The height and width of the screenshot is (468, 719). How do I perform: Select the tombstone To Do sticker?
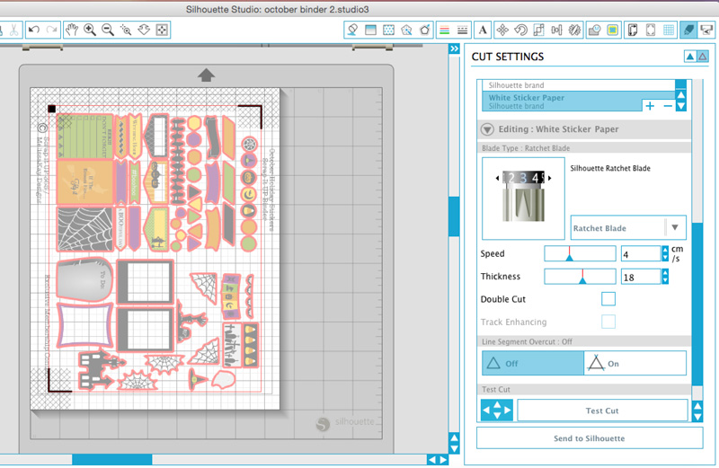coord(84,278)
